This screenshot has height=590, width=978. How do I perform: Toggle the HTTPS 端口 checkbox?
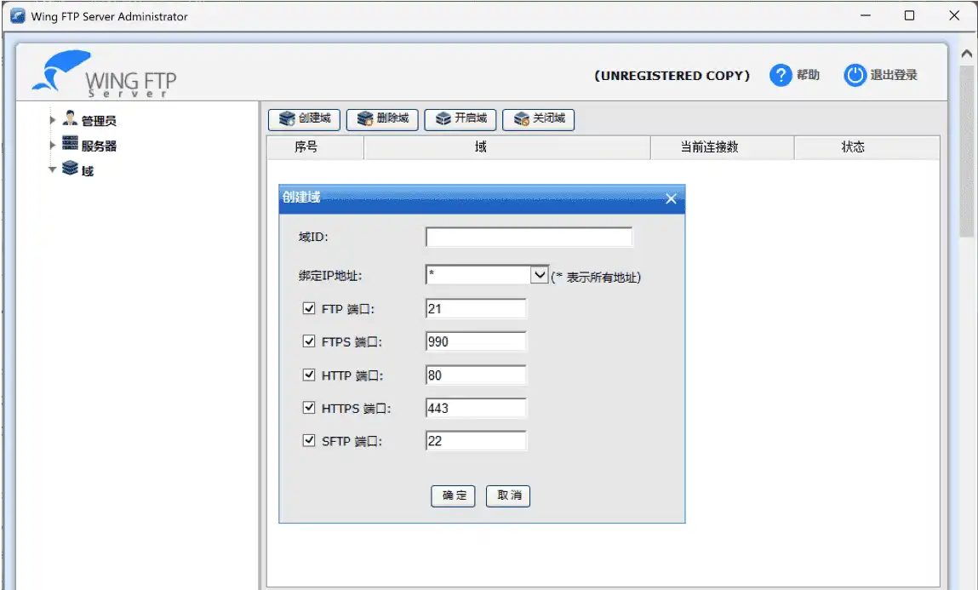click(309, 408)
